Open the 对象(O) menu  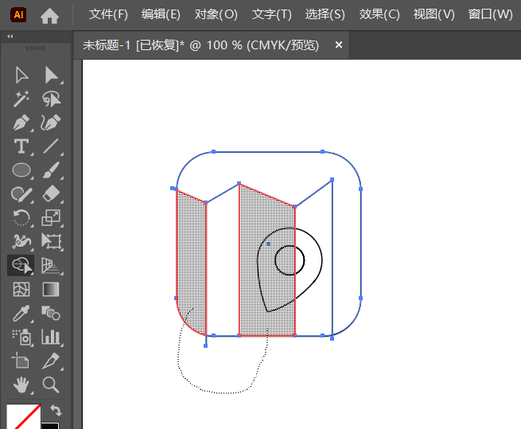click(216, 14)
